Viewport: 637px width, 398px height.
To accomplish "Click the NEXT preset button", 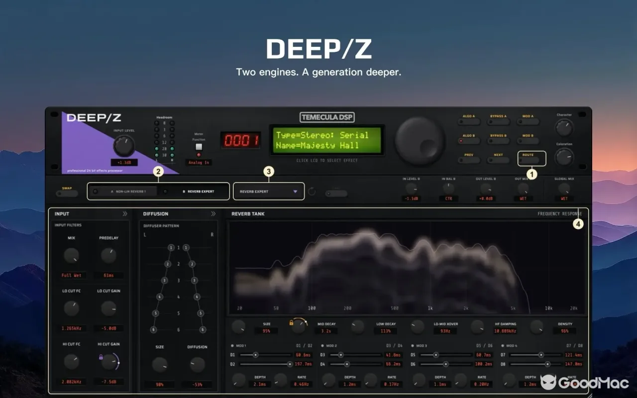I will pyautogui.click(x=498, y=160).
